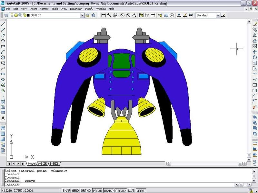Screen dimensions: 258x193
Task: Toggle OSNAP in status bar
Action: click(109, 191)
